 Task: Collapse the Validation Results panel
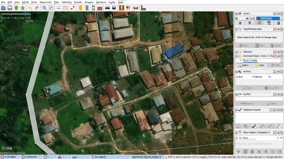click(x=236, y=110)
